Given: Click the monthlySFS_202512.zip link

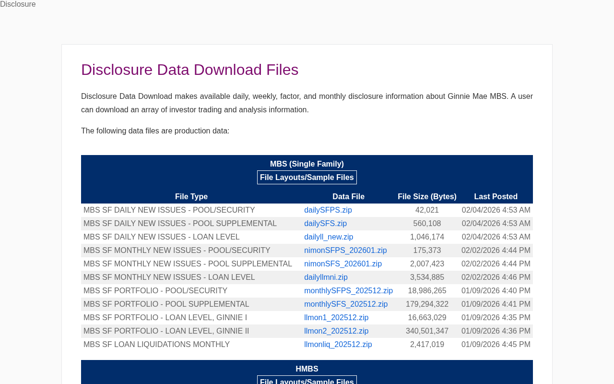Looking at the screenshot, I should point(346,304).
